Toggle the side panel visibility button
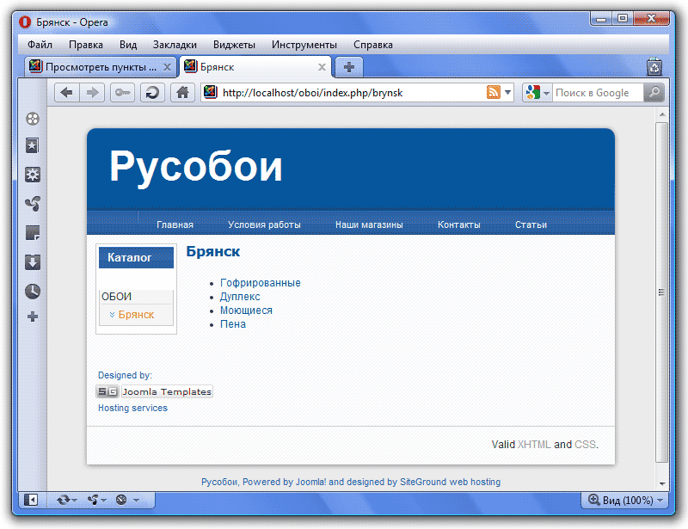688x529 pixels. tap(31, 499)
